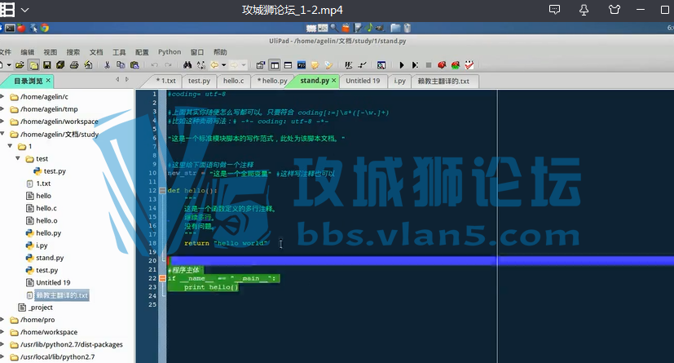Toggle the fold marker at line 22

coord(162,278)
